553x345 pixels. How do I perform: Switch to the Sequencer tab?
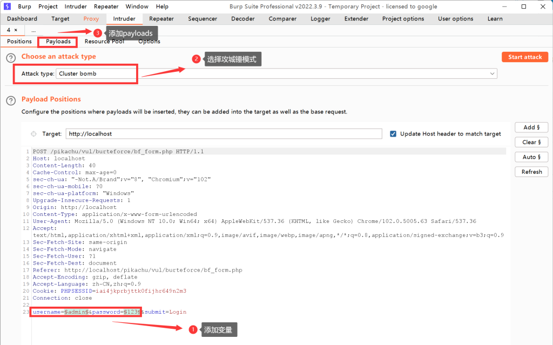point(203,19)
